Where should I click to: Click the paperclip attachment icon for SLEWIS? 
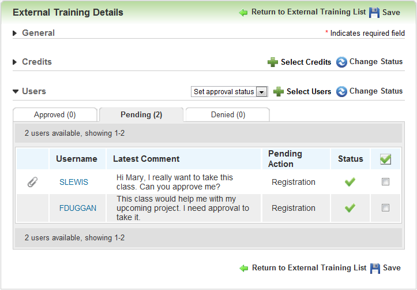tap(33, 183)
